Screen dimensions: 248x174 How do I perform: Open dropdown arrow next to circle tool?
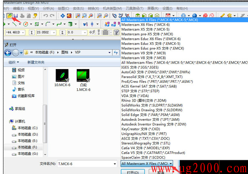pos(31,24)
